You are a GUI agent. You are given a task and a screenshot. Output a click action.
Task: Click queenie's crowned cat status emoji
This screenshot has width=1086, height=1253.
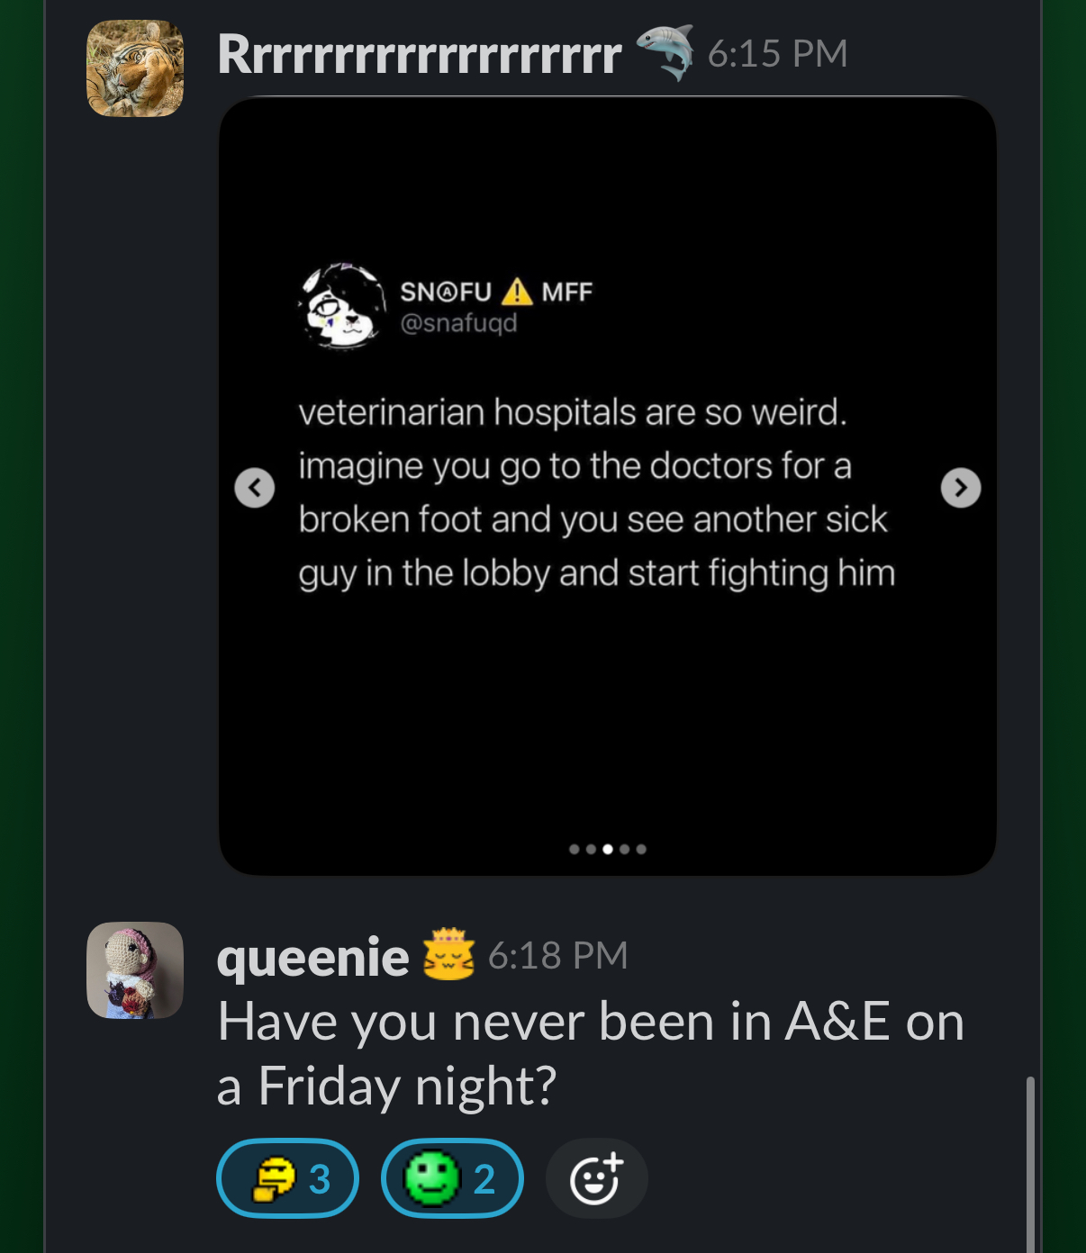[448, 954]
